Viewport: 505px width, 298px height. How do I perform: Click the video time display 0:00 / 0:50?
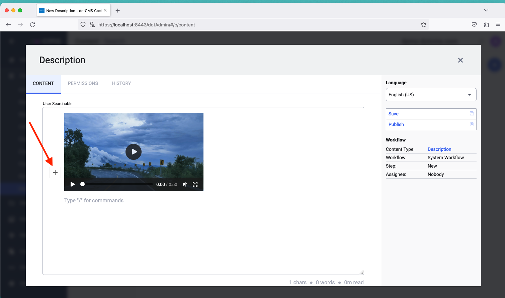167,184
